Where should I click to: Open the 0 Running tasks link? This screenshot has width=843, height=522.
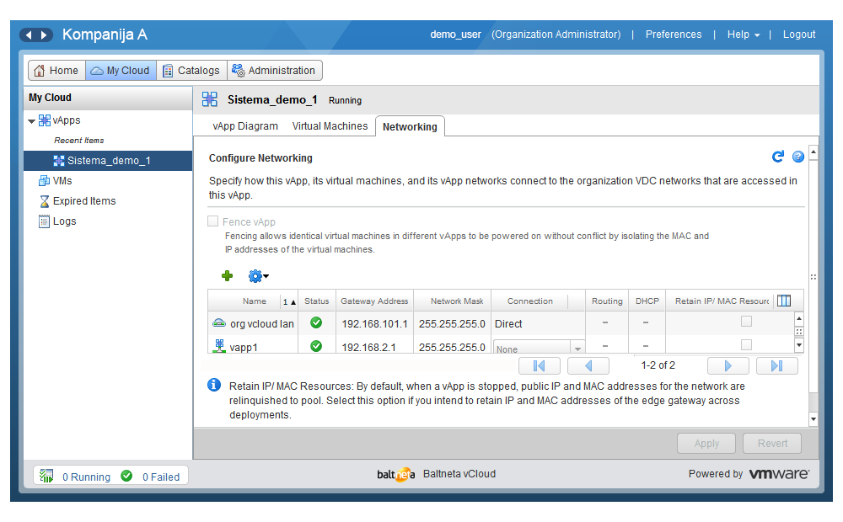point(86,477)
